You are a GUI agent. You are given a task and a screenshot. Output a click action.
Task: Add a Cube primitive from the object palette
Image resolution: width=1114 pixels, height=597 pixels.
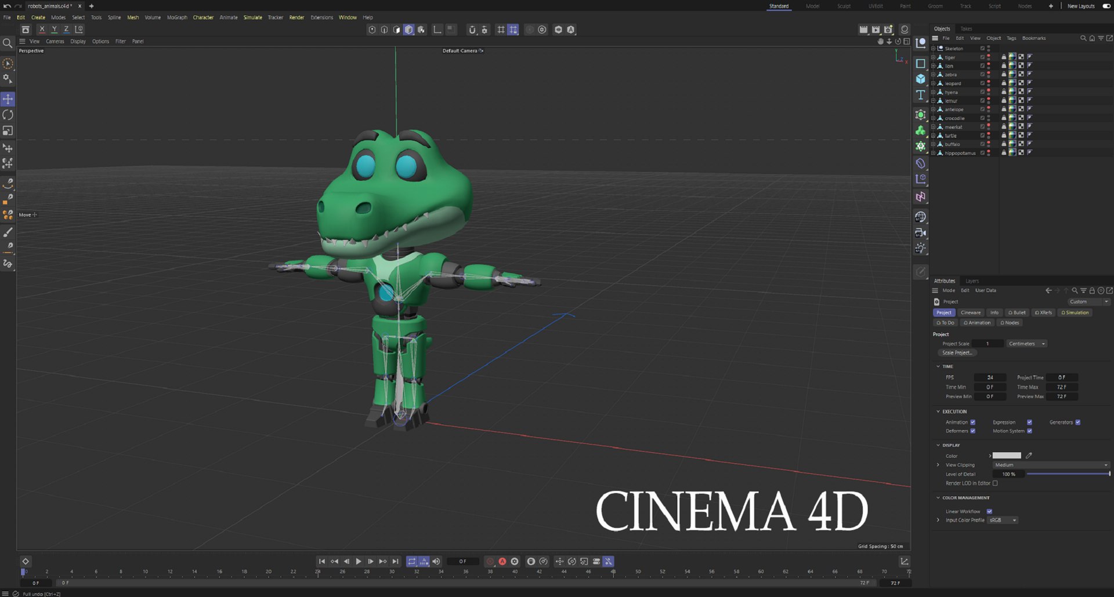pyautogui.click(x=921, y=79)
